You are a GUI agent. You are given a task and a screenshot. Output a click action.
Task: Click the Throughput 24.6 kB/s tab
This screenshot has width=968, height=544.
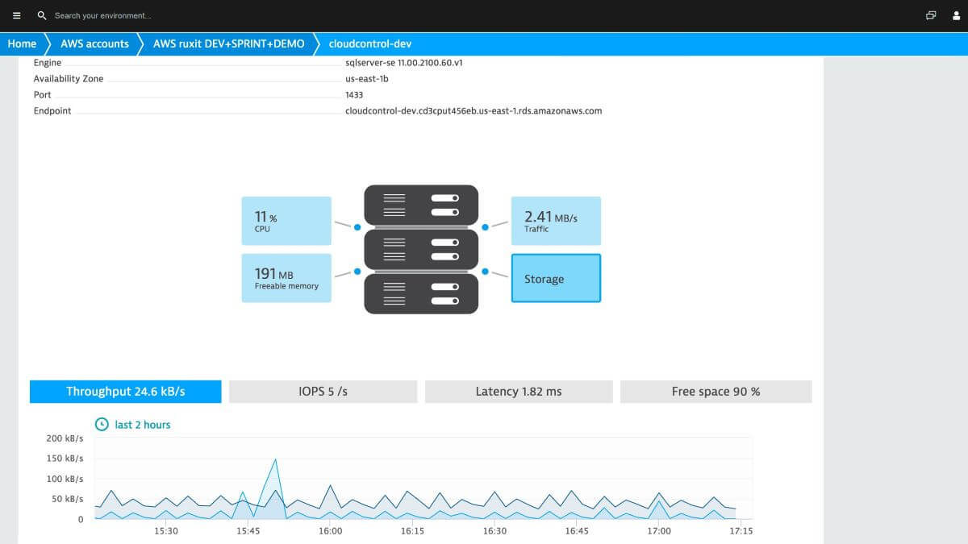click(x=125, y=391)
